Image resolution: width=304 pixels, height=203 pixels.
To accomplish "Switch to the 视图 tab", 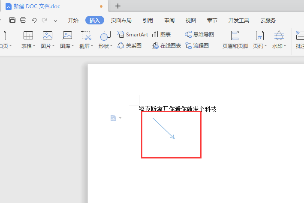I will pyautogui.click(x=190, y=20).
